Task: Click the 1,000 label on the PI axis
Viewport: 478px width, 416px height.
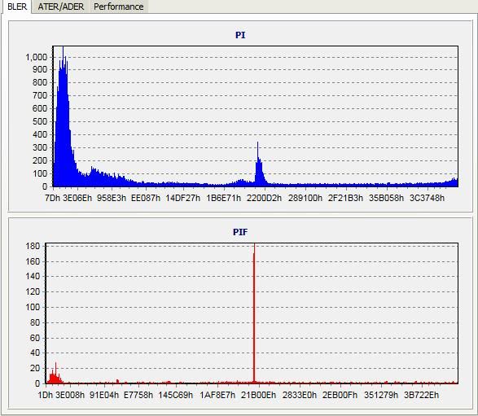Action: (x=37, y=57)
